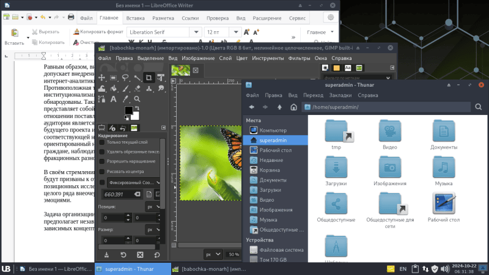The height and width of the screenshot is (275, 489).
Task: Click the Home button in Thunar toolbar
Action: click(294, 108)
